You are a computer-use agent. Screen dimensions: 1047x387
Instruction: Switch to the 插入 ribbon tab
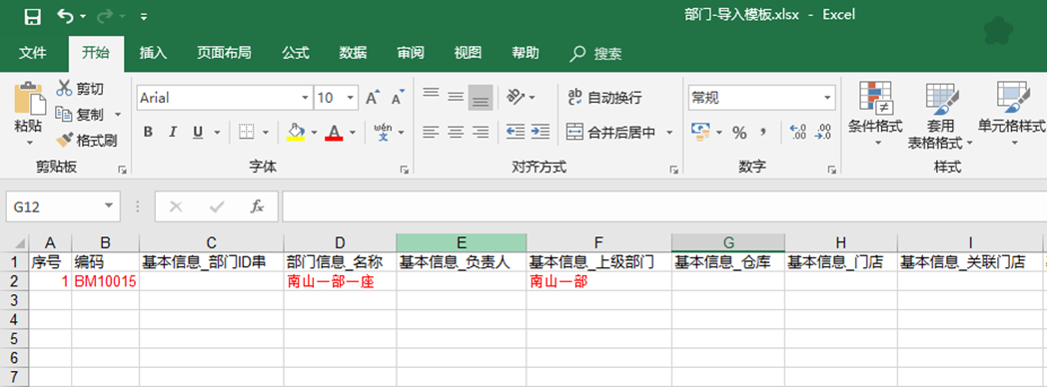[x=153, y=53]
